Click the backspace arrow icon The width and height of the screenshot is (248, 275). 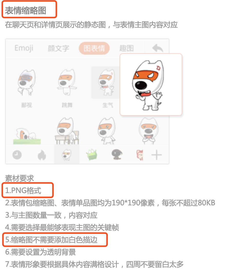click(x=157, y=48)
